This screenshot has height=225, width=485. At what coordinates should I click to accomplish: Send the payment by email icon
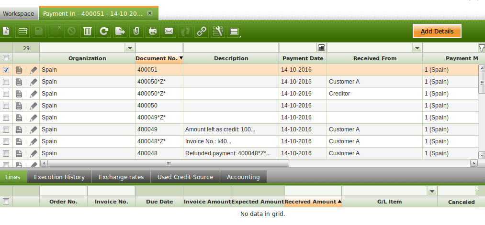[169, 32]
